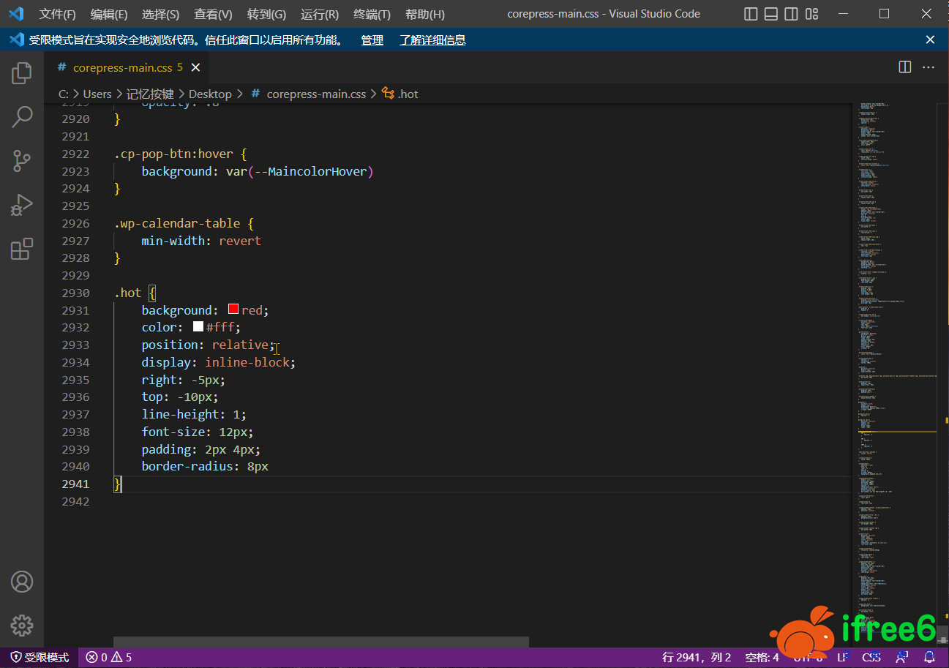Click the red color swatch on line 2931
Screen dimensions: 949x668
pyautogui.click(x=233, y=309)
